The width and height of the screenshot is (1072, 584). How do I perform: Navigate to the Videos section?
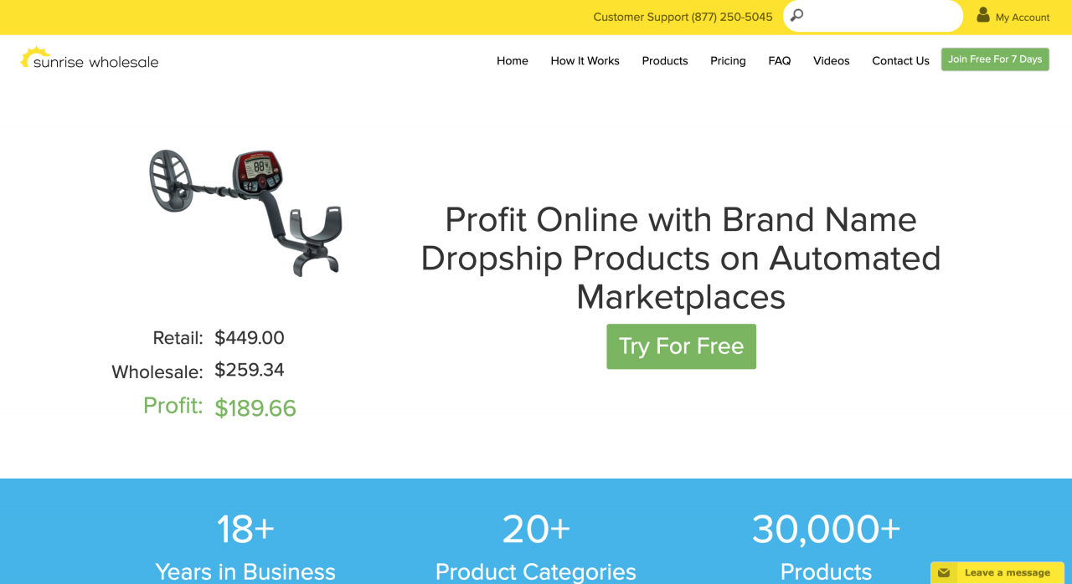click(x=832, y=61)
